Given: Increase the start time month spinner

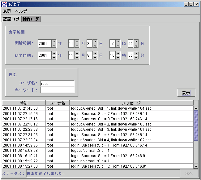Looking at the screenshot, I should click(x=77, y=42).
